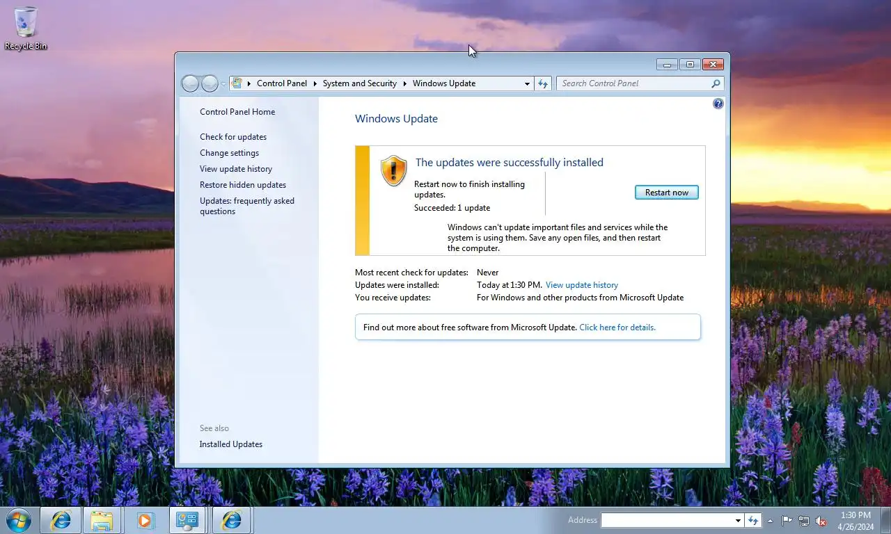Click the Windows Update page heading
This screenshot has height=534, width=891.
tap(396, 119)
